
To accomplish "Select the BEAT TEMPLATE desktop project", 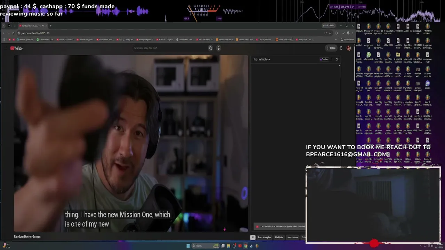I will click(x=378, y=43).
